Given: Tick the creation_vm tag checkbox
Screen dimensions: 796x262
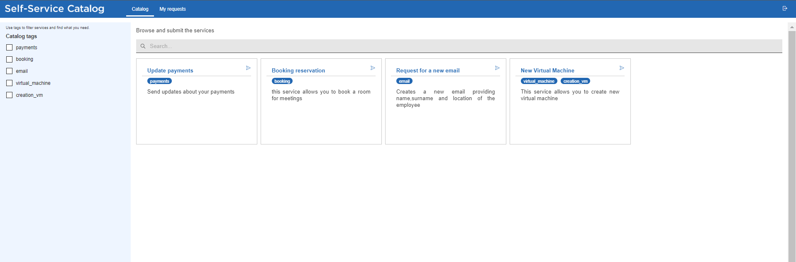Looking at the screenshot, I should coord(10,95).
